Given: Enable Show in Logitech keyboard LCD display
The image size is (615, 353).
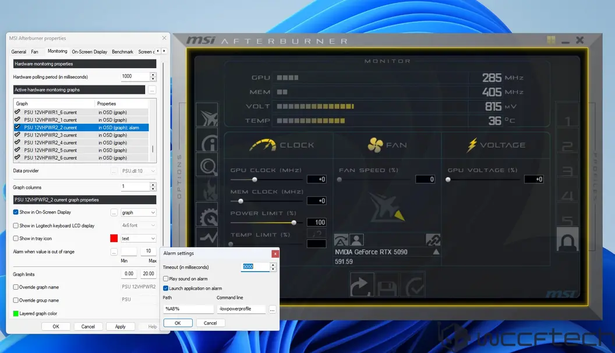Looking at the screenshot, I should pyautogui.click(x=16, y=225).
